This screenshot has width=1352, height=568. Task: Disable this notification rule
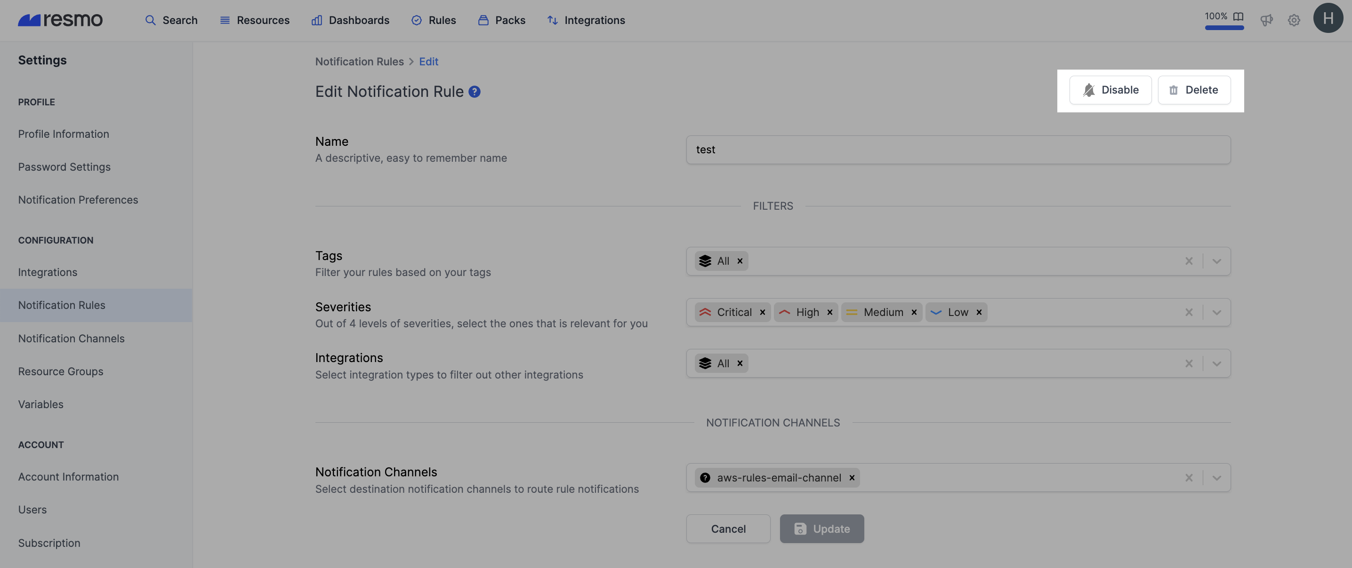[1110, 90]
